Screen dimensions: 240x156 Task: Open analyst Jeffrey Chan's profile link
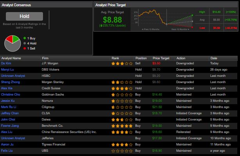10,113
